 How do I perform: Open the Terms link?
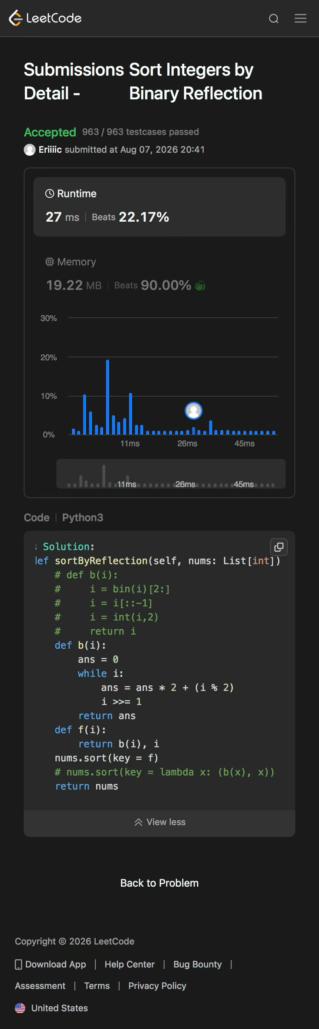pyautogui.click(x=97, y=986)
